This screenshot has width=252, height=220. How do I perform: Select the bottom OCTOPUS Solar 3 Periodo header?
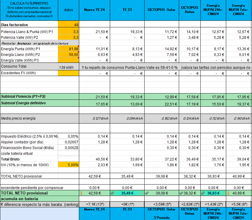[162, 214]
